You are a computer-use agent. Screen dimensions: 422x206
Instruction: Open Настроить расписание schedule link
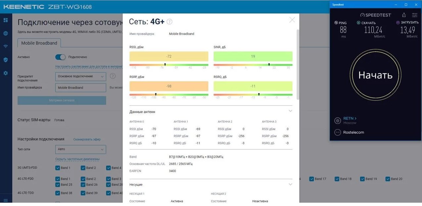click(89, 67)
